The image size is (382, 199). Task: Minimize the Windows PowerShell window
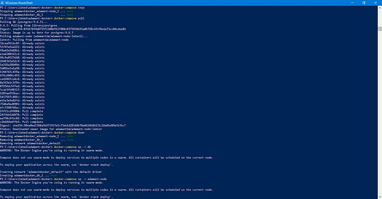[x=352, y=3]
